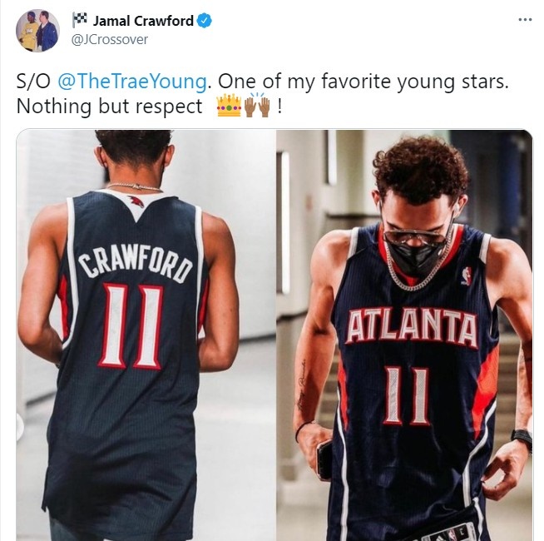Click the checkered flag emoji before the name
544x541 pixels.
(x=80, y=20)
